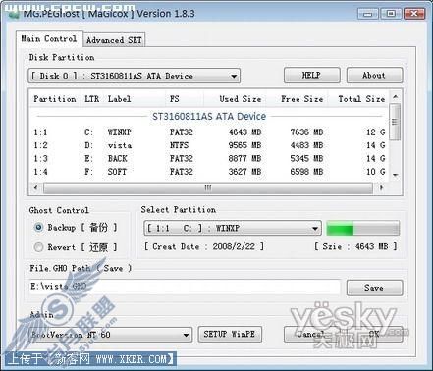Click the LTR column header
433x371 pixels.
point(91,99)
